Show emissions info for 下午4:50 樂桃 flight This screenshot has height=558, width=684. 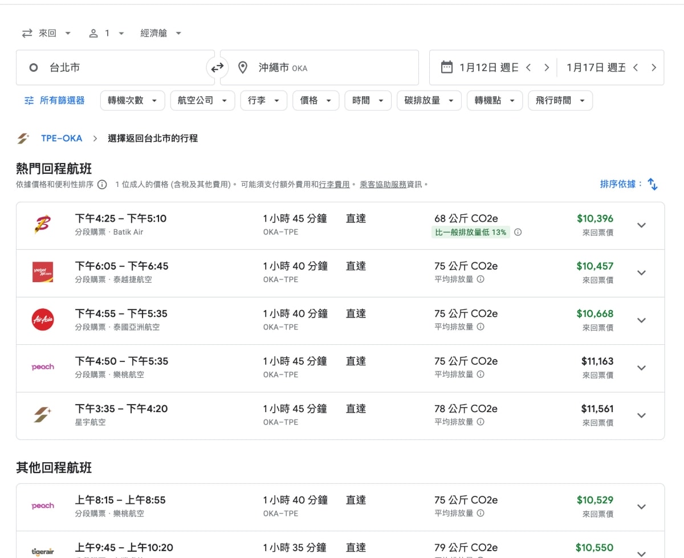tap(481, 374)
